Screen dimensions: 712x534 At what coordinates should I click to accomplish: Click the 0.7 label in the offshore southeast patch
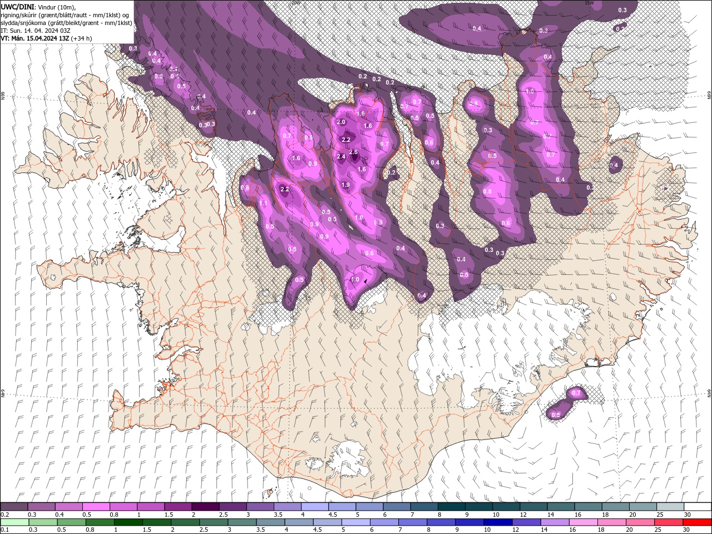[576, 393]
